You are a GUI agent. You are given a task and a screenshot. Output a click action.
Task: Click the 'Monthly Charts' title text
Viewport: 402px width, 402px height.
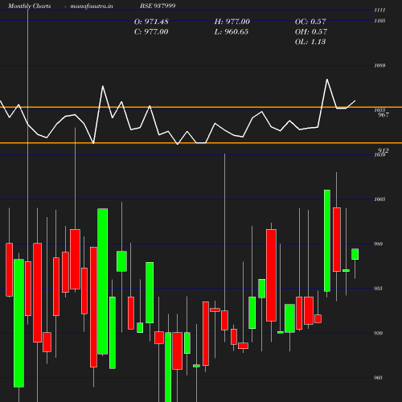(x=29, y=6)
